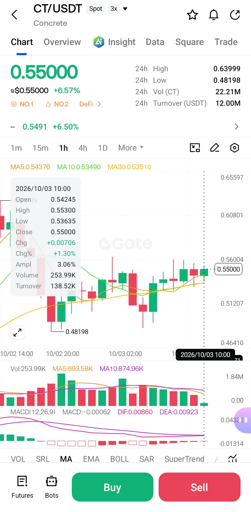Tap the Vol:253.99K label
The width and height of the screenshot is (251, 512).
pos(28,369)
